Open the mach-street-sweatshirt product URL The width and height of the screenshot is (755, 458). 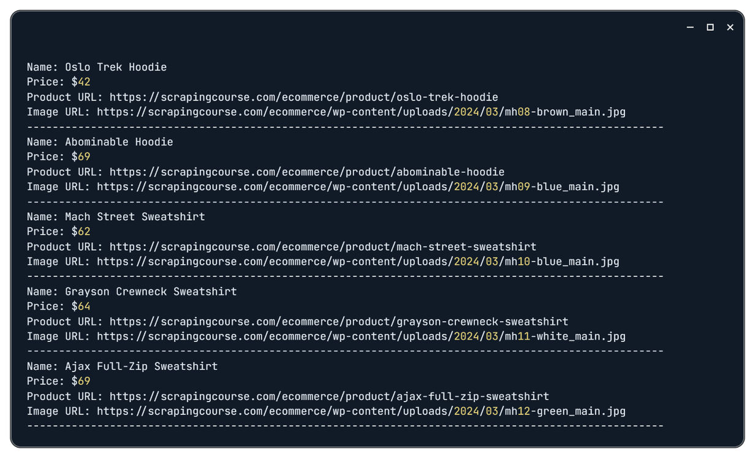click(323, 247)
